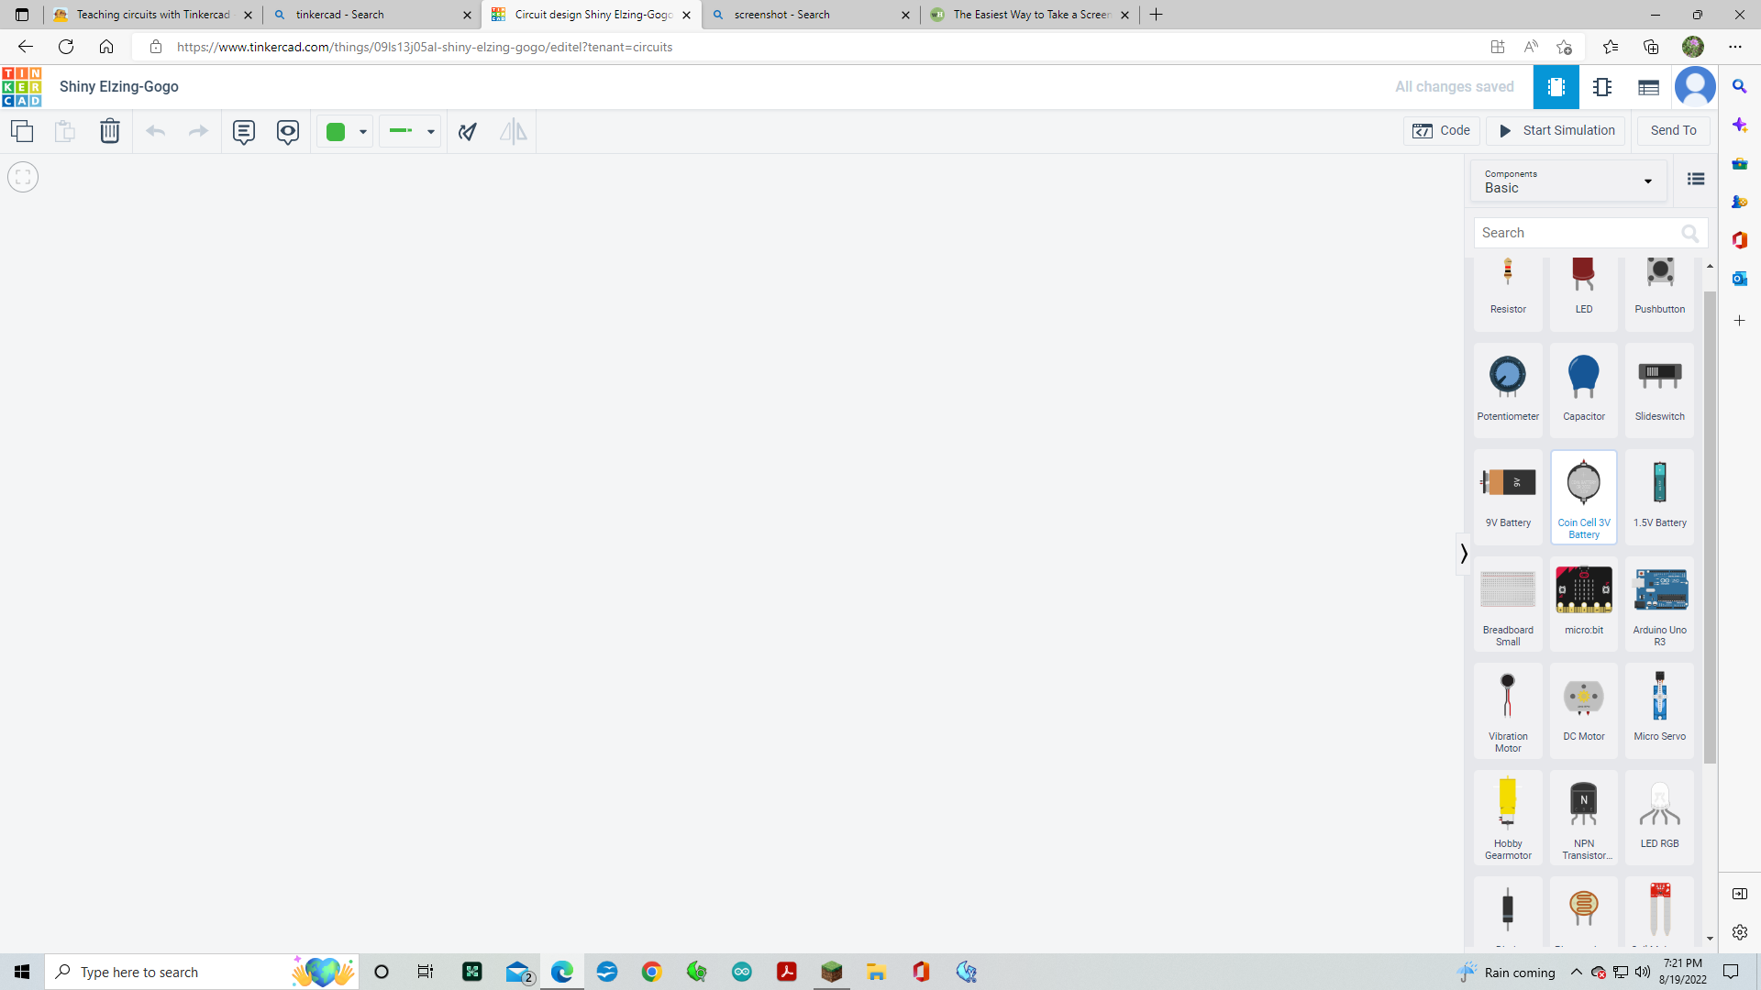Click the zoom to fit icon
Viewport: 1761px width, 990px height.
click(x=22, y=176)
